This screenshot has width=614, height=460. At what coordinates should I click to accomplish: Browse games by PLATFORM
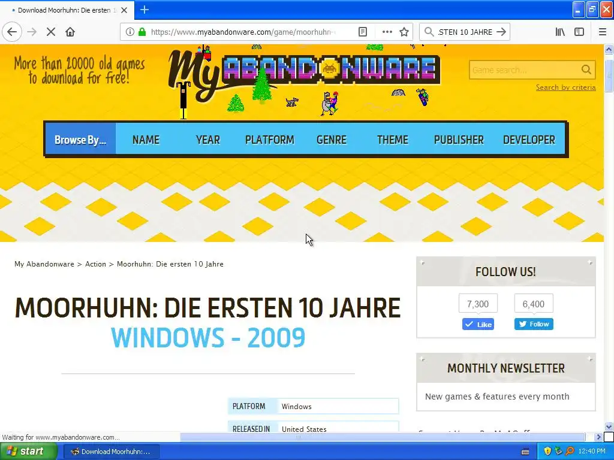269,140
